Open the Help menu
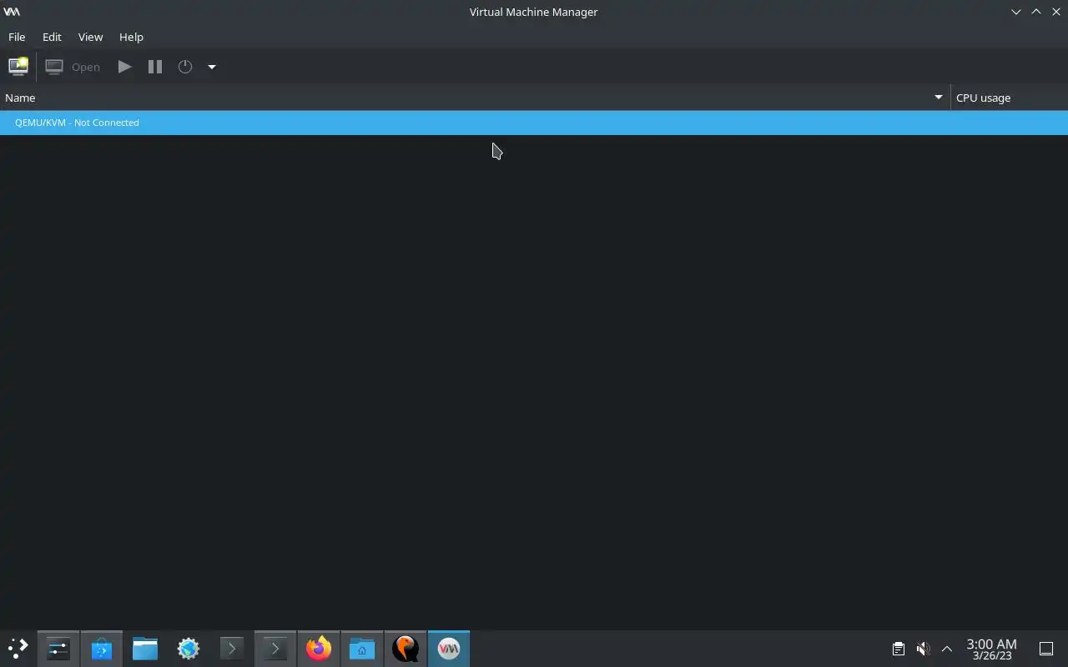Viewport: 1068px width, 667px height. coord(131,37)
